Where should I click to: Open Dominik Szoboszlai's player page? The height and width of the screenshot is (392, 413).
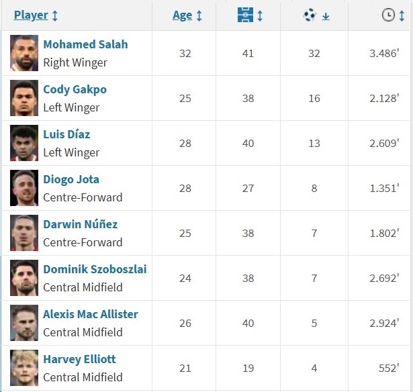[x=95, y=269]
